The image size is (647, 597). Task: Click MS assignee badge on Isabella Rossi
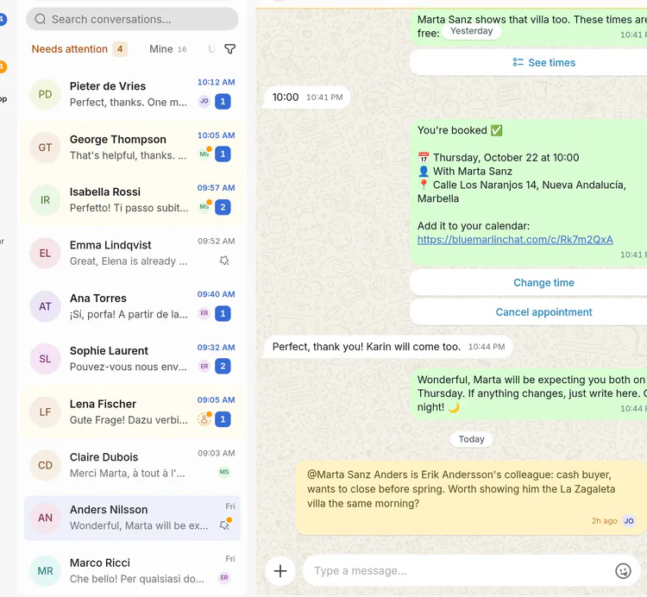point(204,207)
